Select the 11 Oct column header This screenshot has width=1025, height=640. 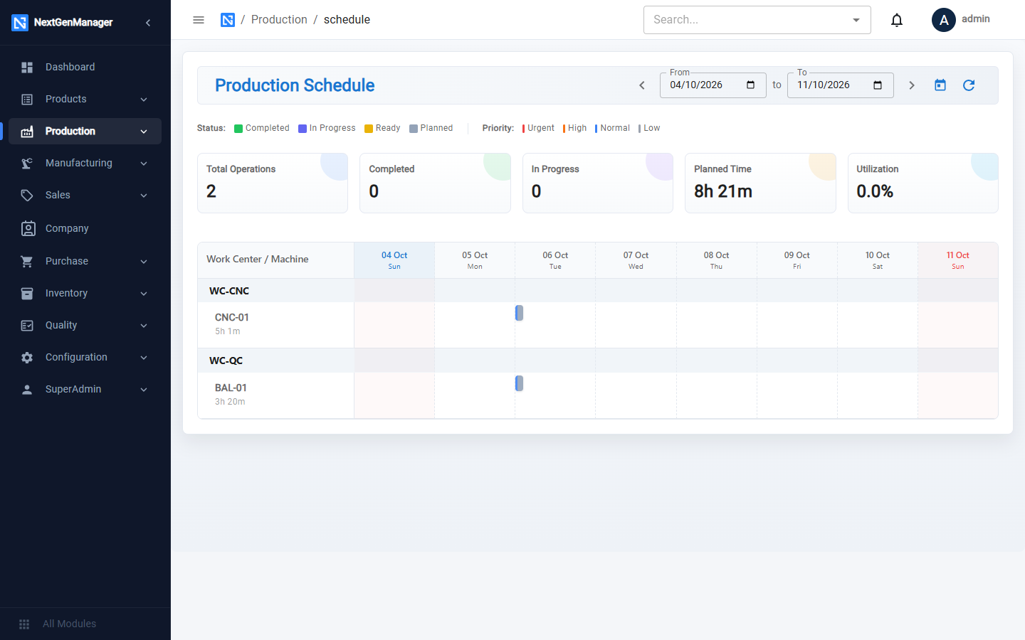pyautogui.click(x=958, y=260)
